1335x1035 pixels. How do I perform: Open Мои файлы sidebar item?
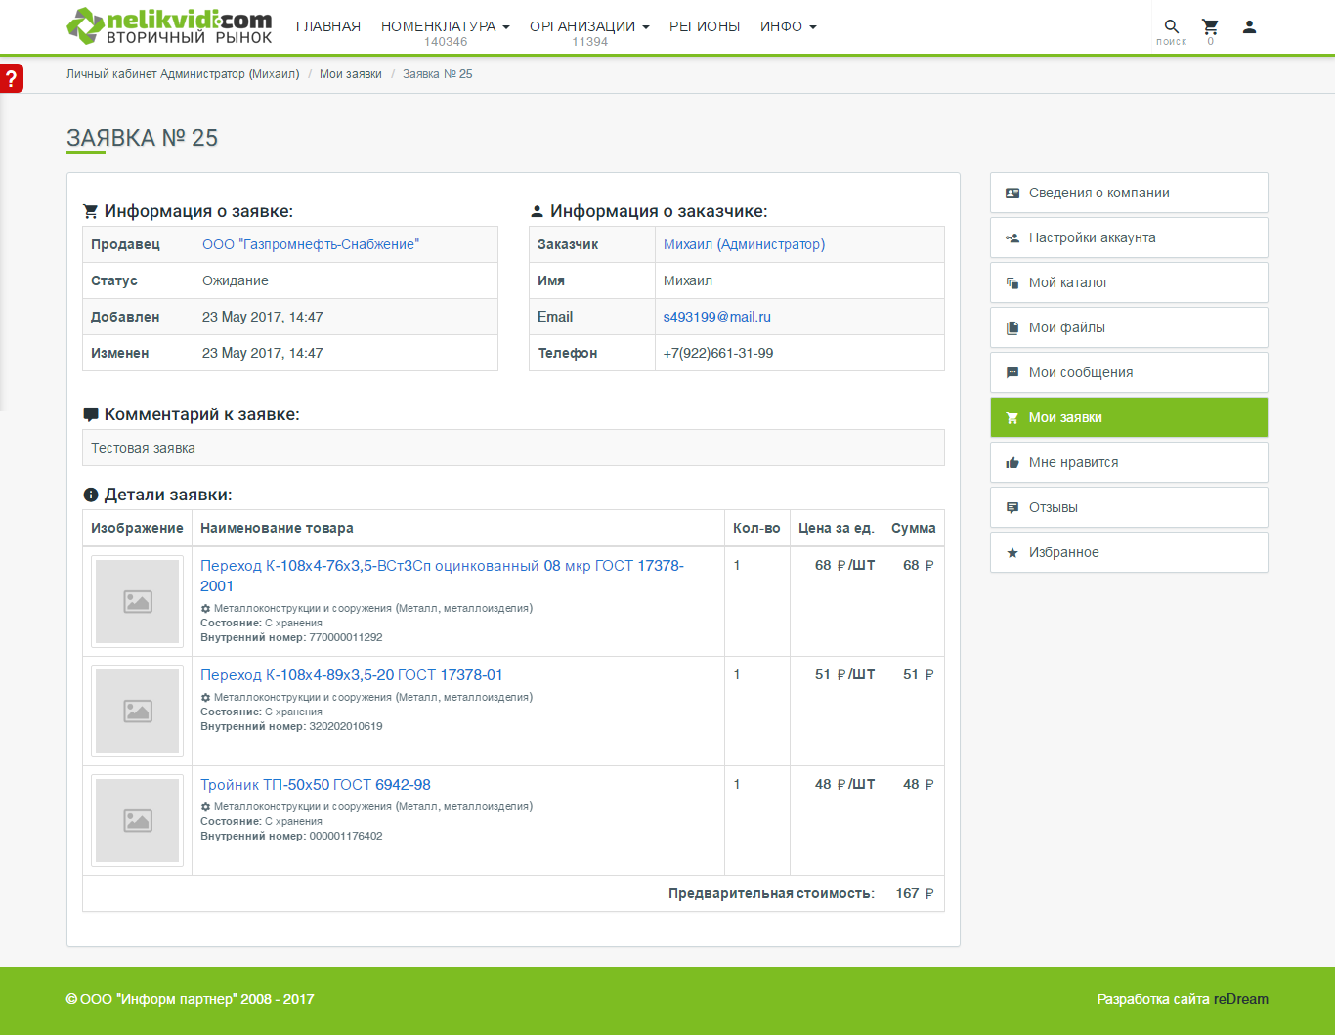coord(1129,327)
